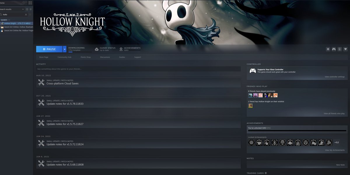
Task: Open wrench icon for v1.5.78.11833 update
Action: [41, 103]
